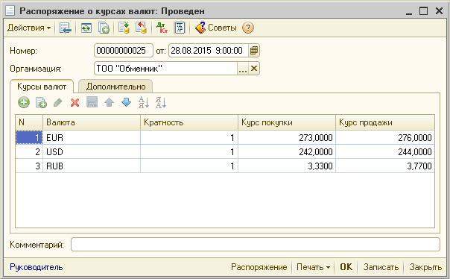
Task: Select the USD currency cell
Action: tap(92, 151)
